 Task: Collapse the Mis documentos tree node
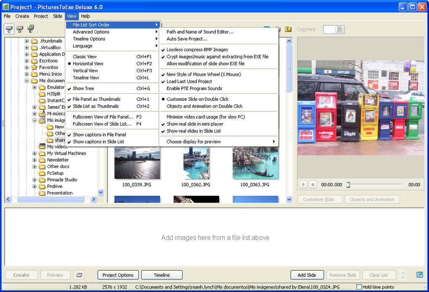tap(27, 81)
